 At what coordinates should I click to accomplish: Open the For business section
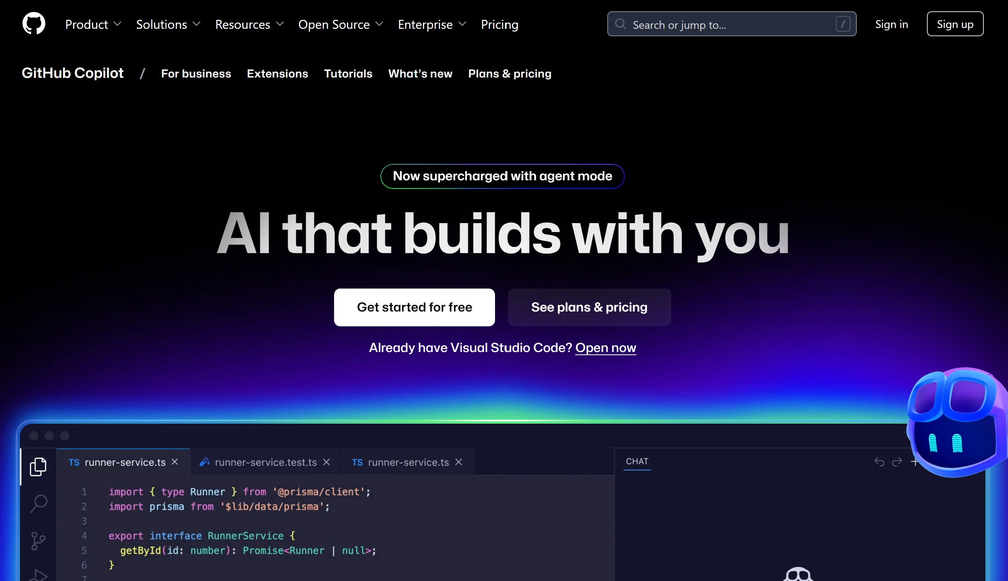(196, 74)
